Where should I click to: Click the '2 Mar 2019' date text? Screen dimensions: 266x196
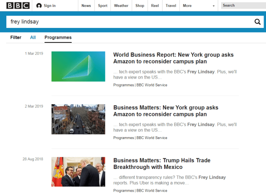tap(34, 106)
